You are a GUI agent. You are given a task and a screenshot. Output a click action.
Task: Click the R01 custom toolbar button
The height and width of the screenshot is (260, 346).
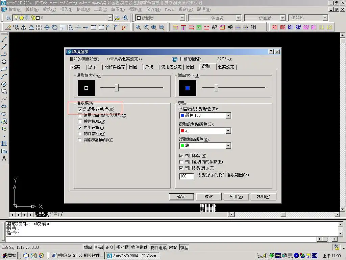pyautogui.click(x=275, y=27)
